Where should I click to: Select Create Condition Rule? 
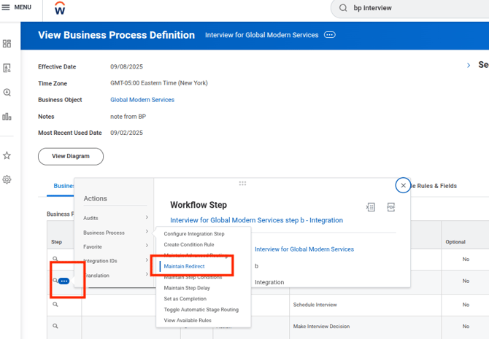coord(189,245)
